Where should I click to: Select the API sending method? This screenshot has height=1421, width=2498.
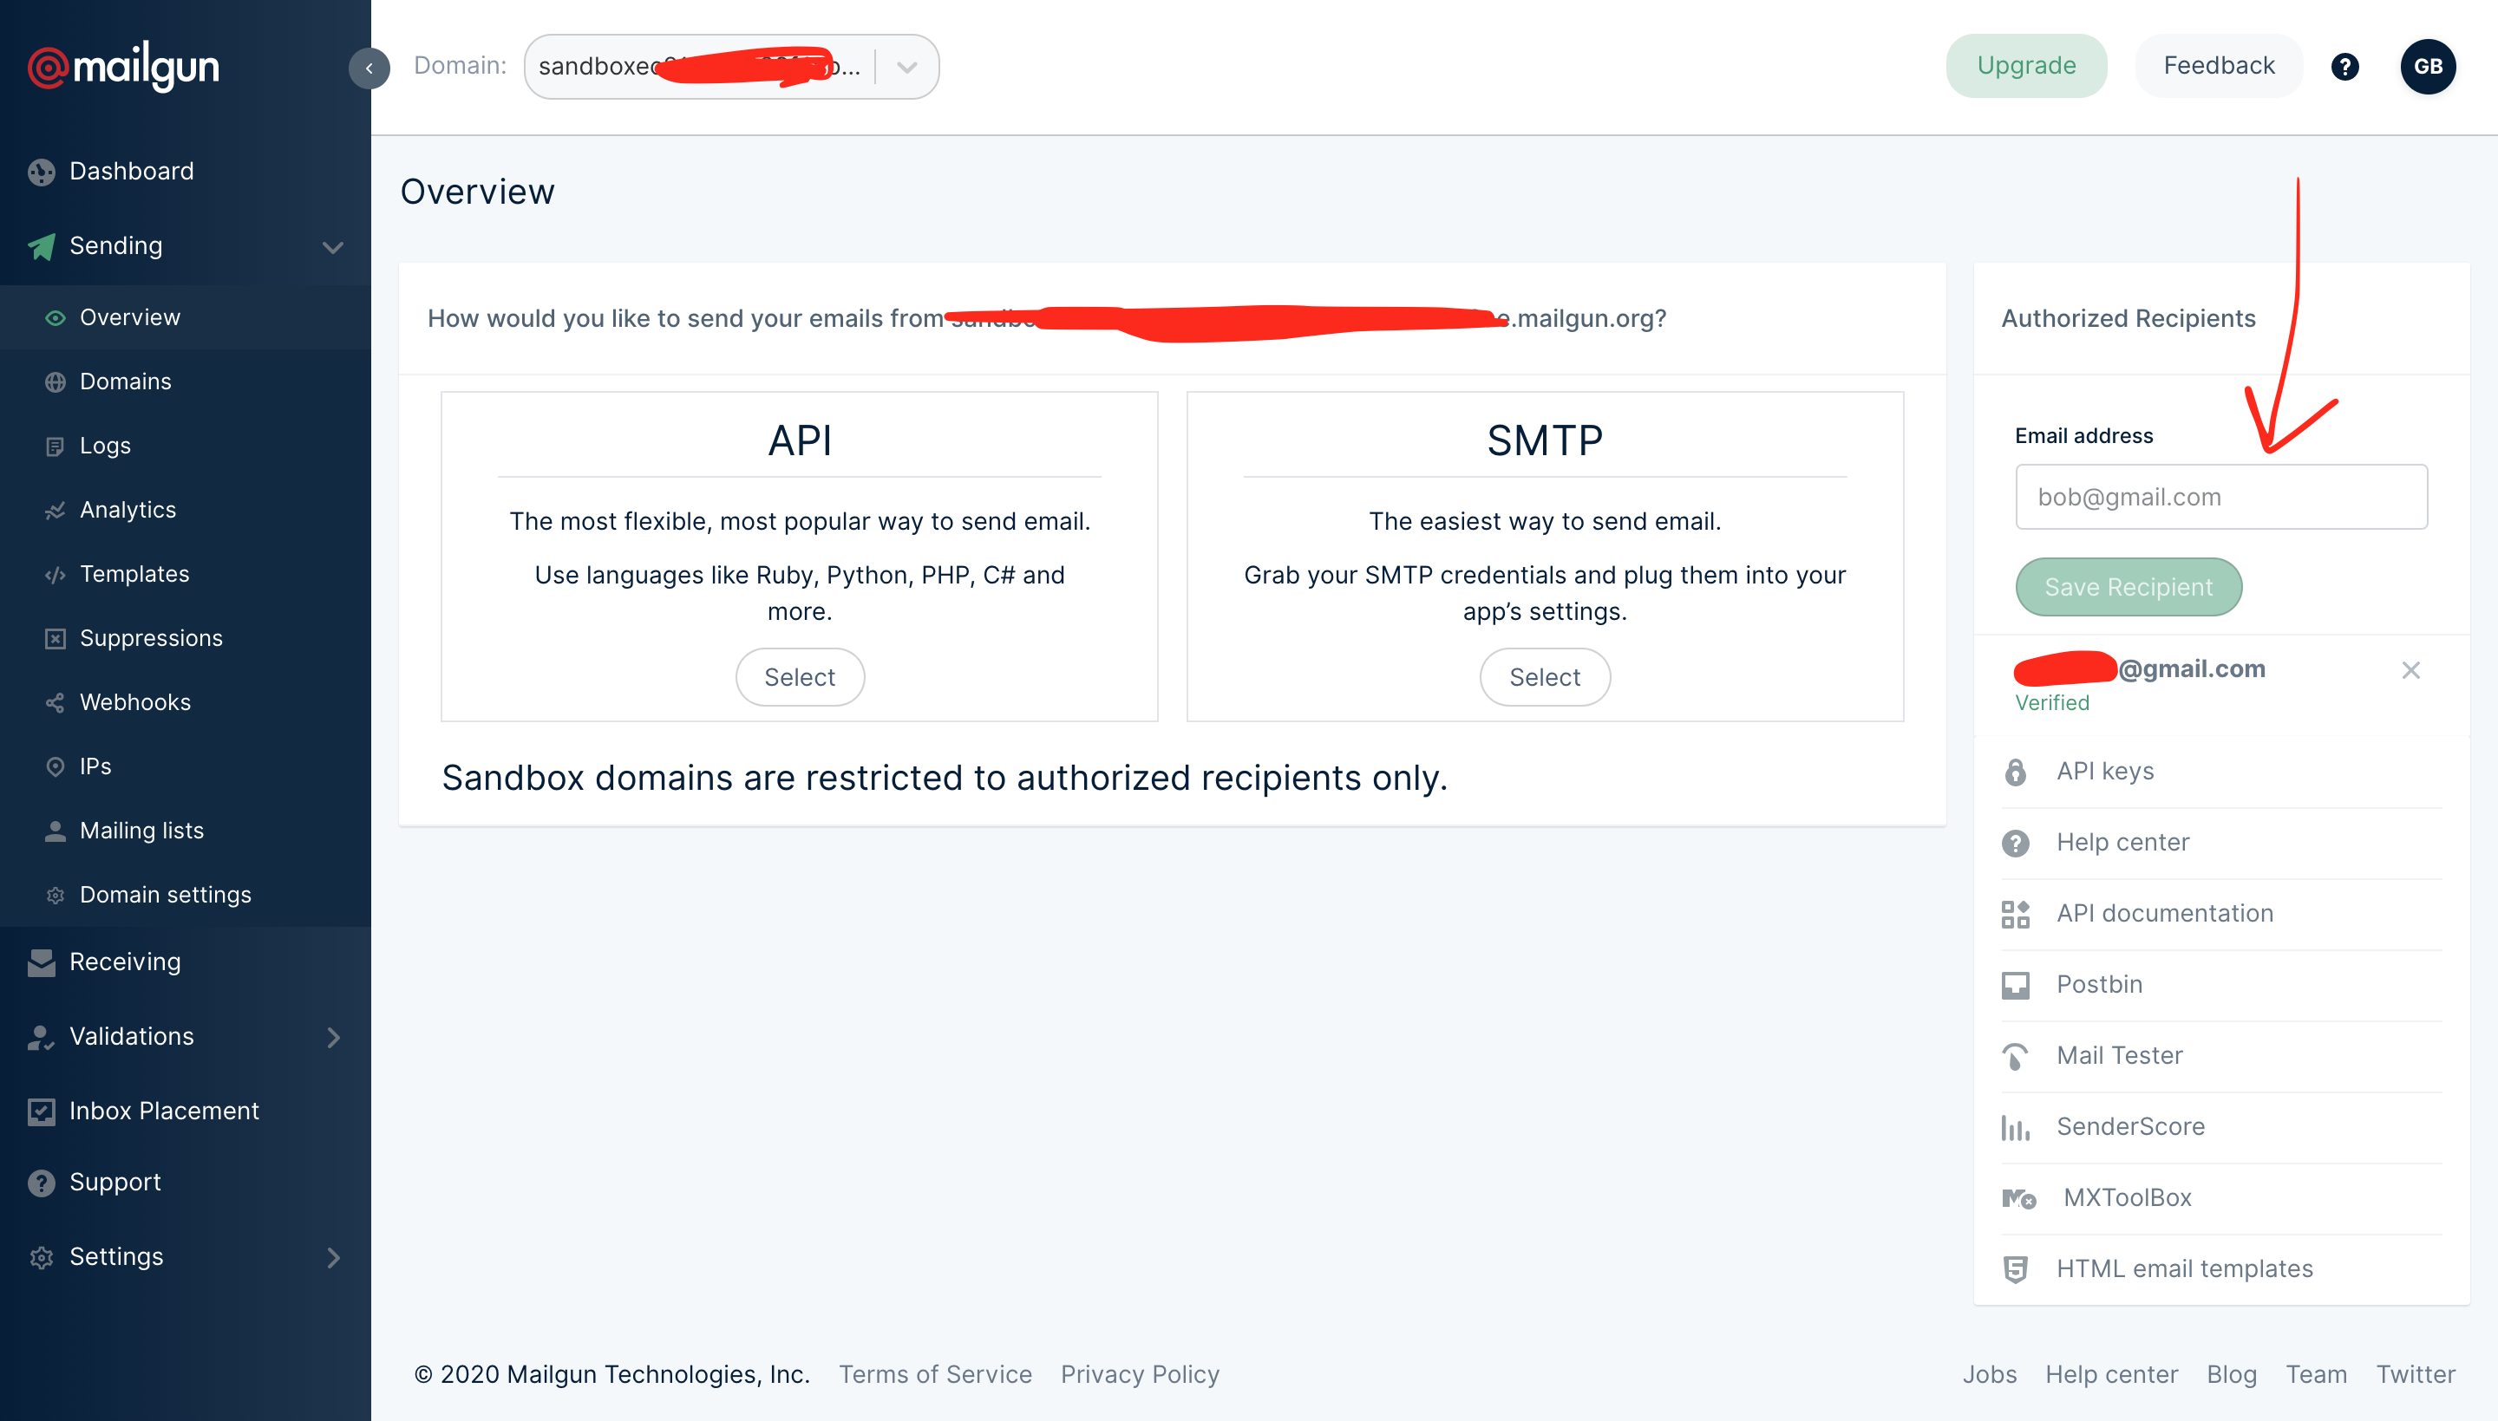tap(799, 677)
